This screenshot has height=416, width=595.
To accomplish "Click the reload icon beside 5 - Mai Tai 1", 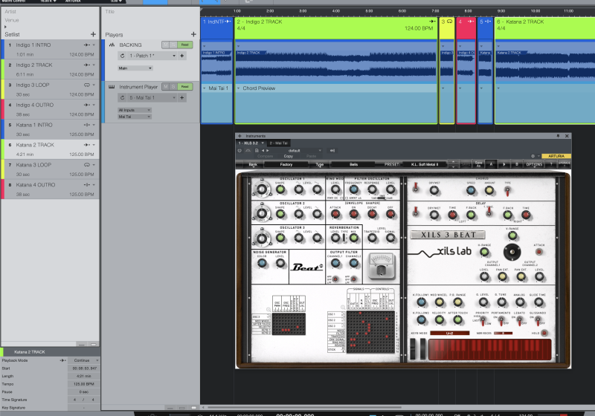I will tap(122, 97).
